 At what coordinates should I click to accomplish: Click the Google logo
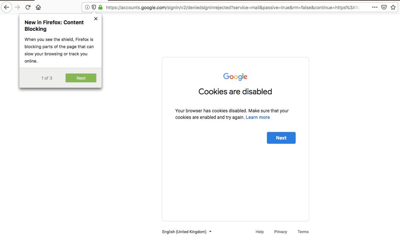pos(235,77)
